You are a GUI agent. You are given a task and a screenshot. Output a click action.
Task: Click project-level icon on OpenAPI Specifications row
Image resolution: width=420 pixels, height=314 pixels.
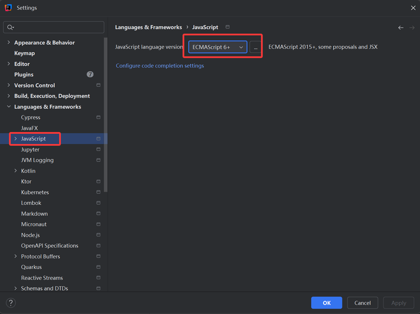[x=98, y=245]
